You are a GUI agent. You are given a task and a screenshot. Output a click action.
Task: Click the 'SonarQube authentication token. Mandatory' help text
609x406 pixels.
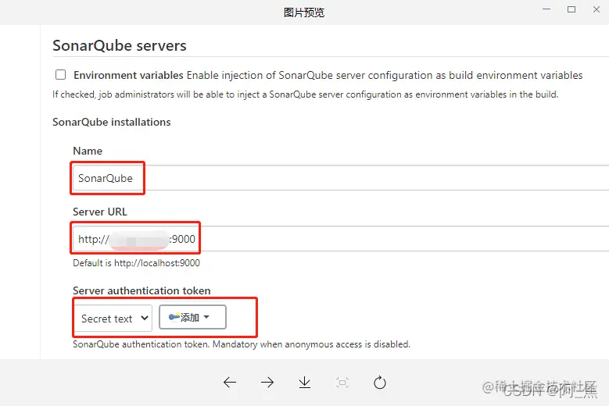242,344
